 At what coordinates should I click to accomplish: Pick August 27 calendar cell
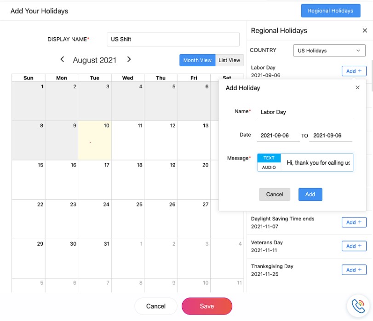(194, 219)
